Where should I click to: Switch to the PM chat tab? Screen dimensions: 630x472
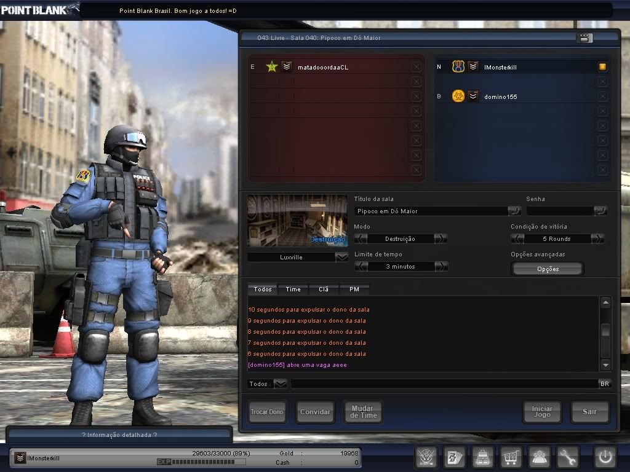(x=354, y=289)
